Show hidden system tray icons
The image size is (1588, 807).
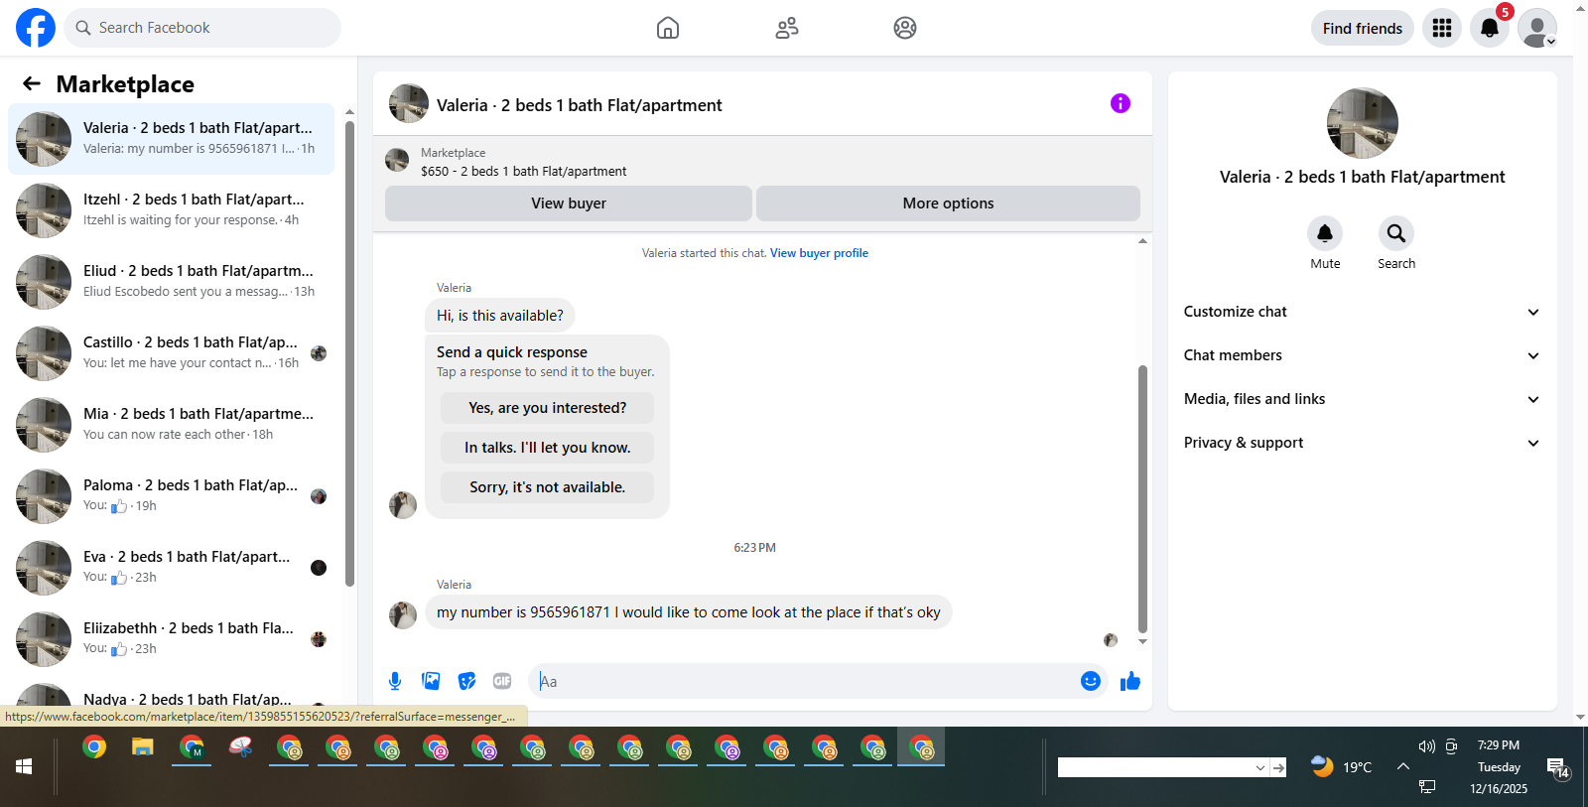tap(1403, 766)
